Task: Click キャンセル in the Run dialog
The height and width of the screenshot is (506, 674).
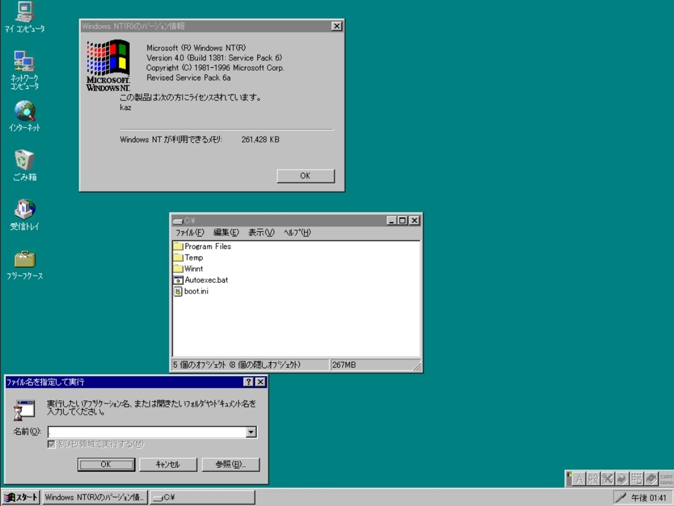Action: [x=167, y=464]
